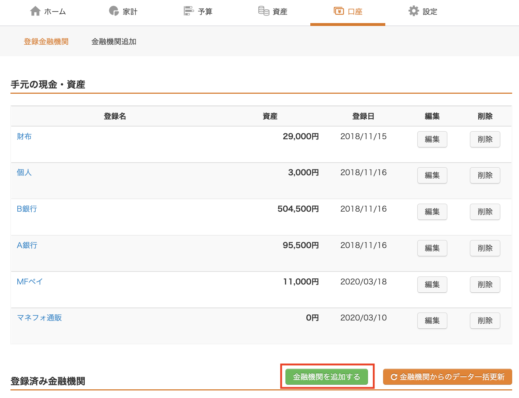This screenshot has width=519, height=398.
Task: Edit the 財布 entry
Action: click(432, 140)
